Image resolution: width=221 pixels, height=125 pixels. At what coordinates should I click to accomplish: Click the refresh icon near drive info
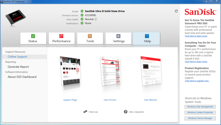point(176,11)
